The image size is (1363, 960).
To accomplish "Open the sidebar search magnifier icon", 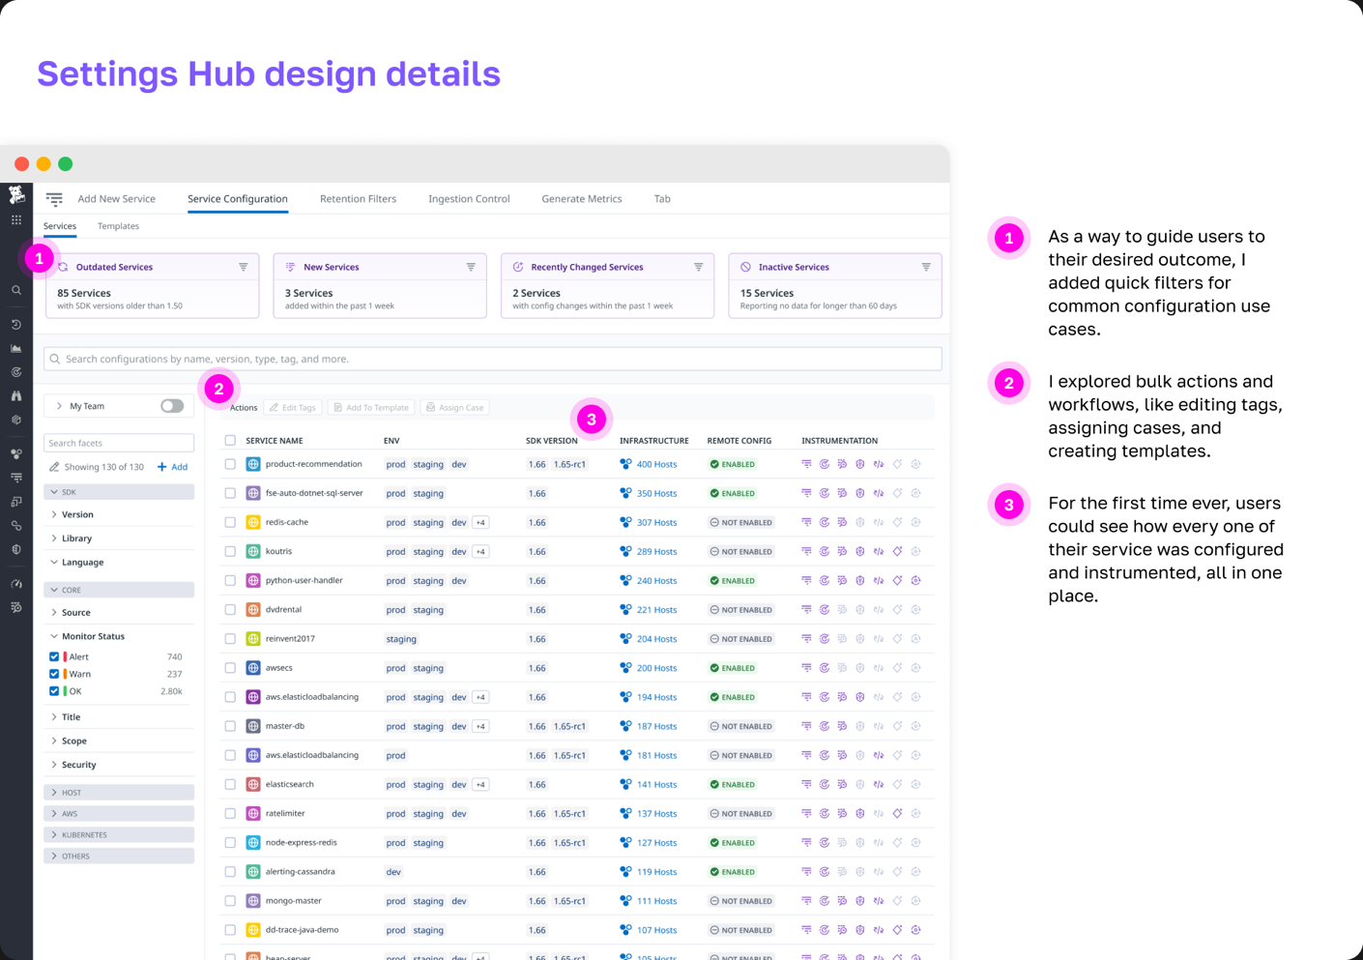I will pos(16,290).
